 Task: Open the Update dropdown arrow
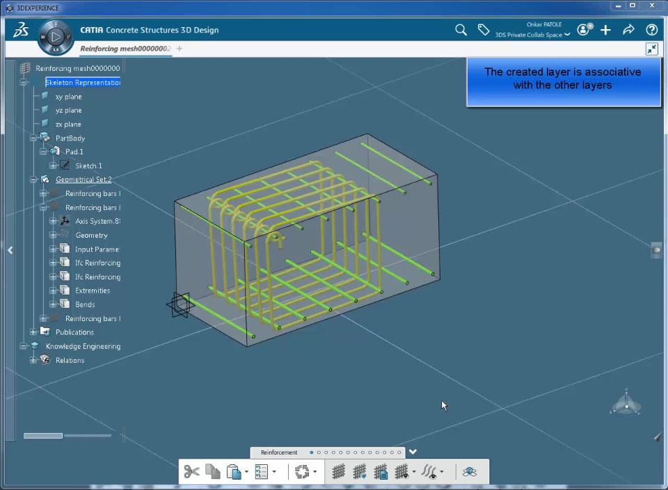(315, 472)
